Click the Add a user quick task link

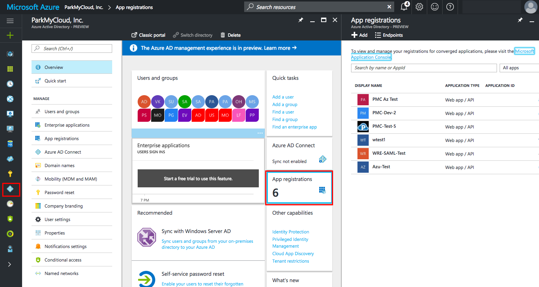(x=283, y=97)
